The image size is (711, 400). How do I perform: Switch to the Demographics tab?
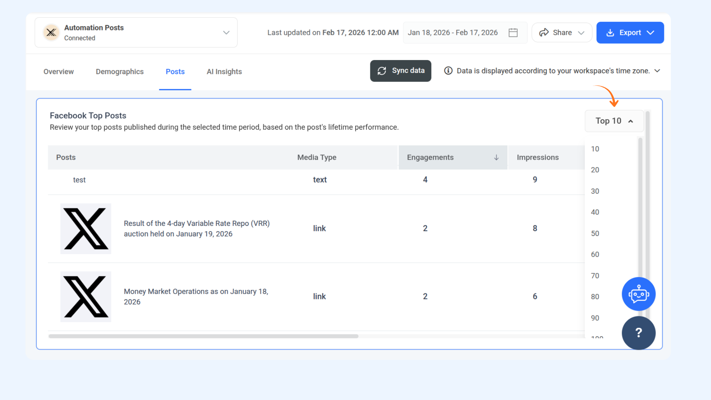120,71
